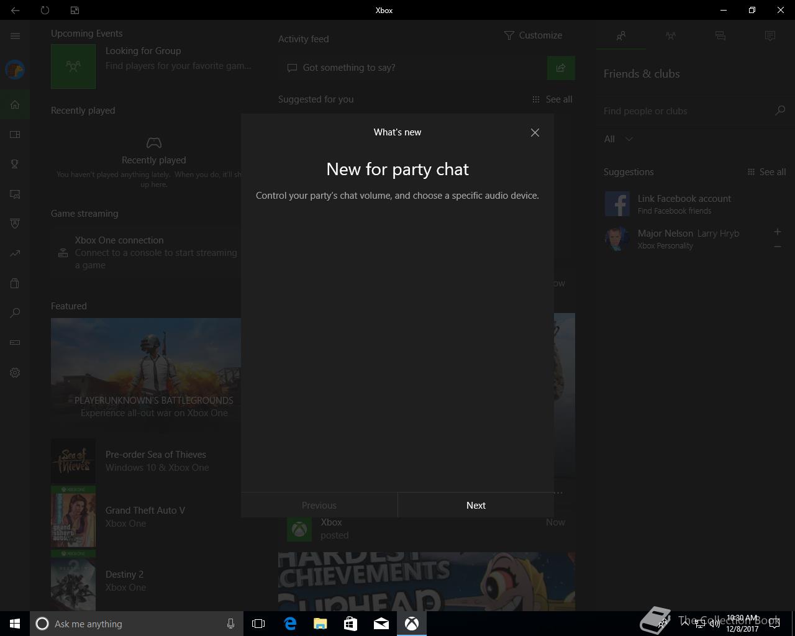Switch to Activity alerts tab icon
795x636 pixels.
click(770, 36)
